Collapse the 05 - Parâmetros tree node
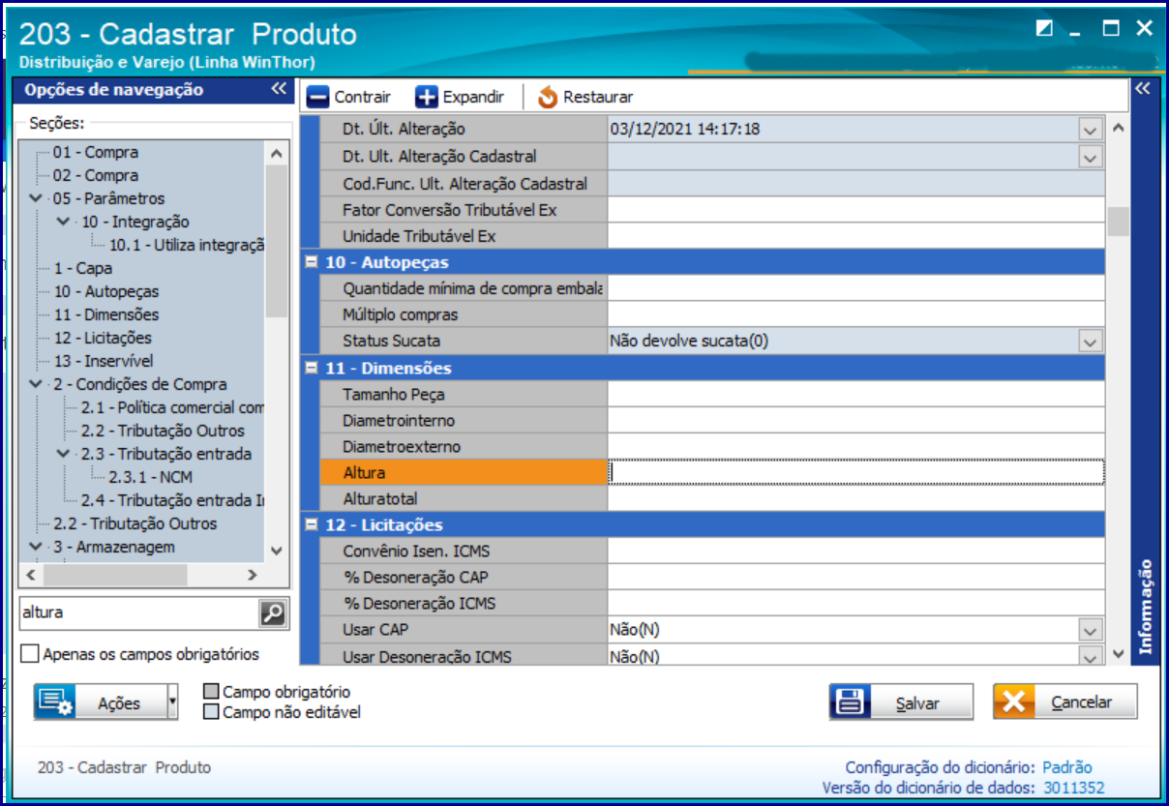This screenshot has width=1169, height=806. pyautogui.click(x=37, y=198)
